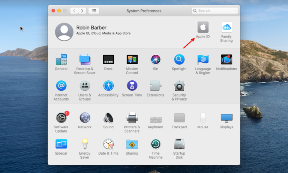Click the back navigation arrow
This screenshot has width=288, height=173.
[x=74, y=11]
